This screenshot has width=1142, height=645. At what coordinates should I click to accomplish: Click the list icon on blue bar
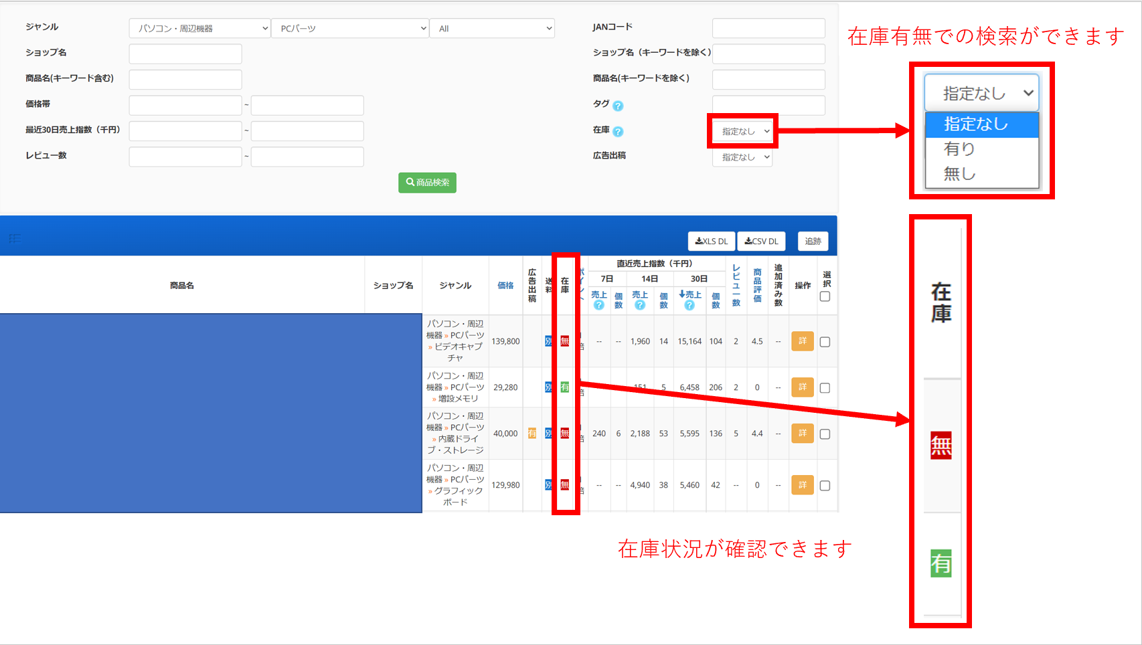[x=15, y=238]
